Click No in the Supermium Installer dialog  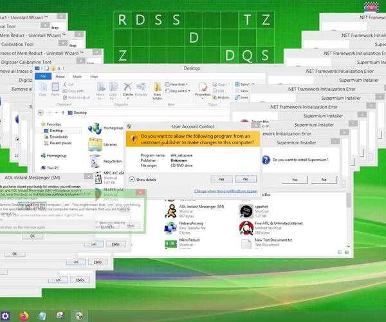pyautogui.click(x=324, y=180)
